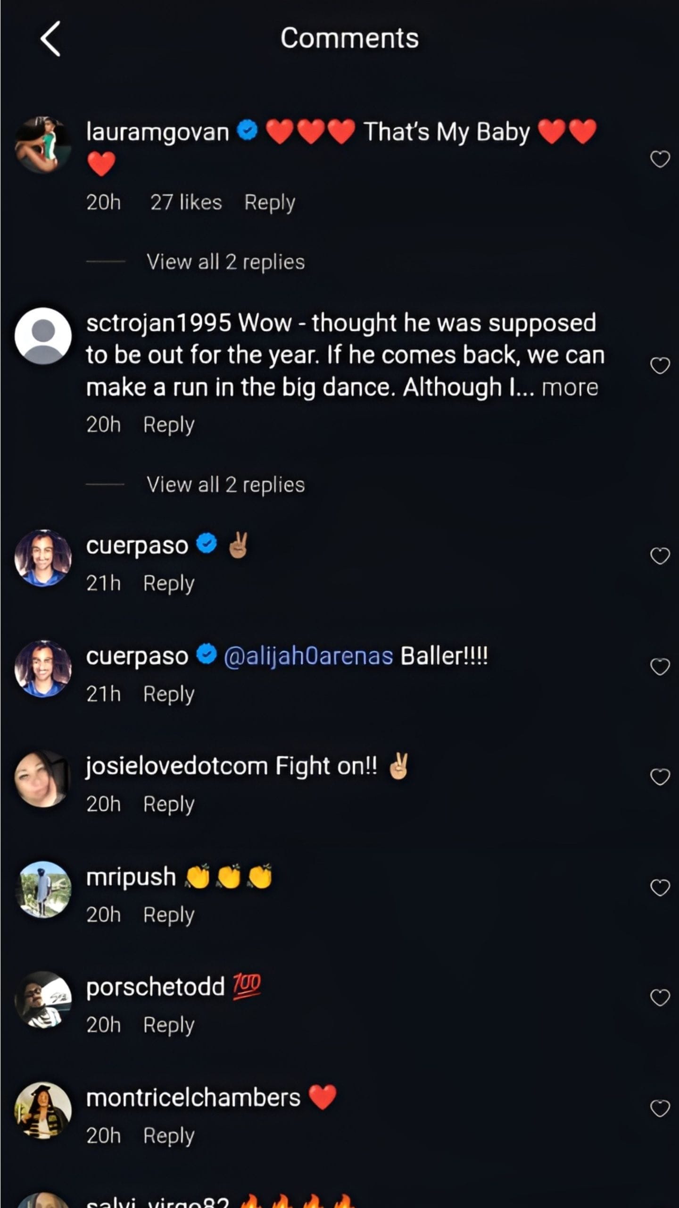Heart cuerpaso's peace sign comment
679x1208 pixels.
(660, 556)
